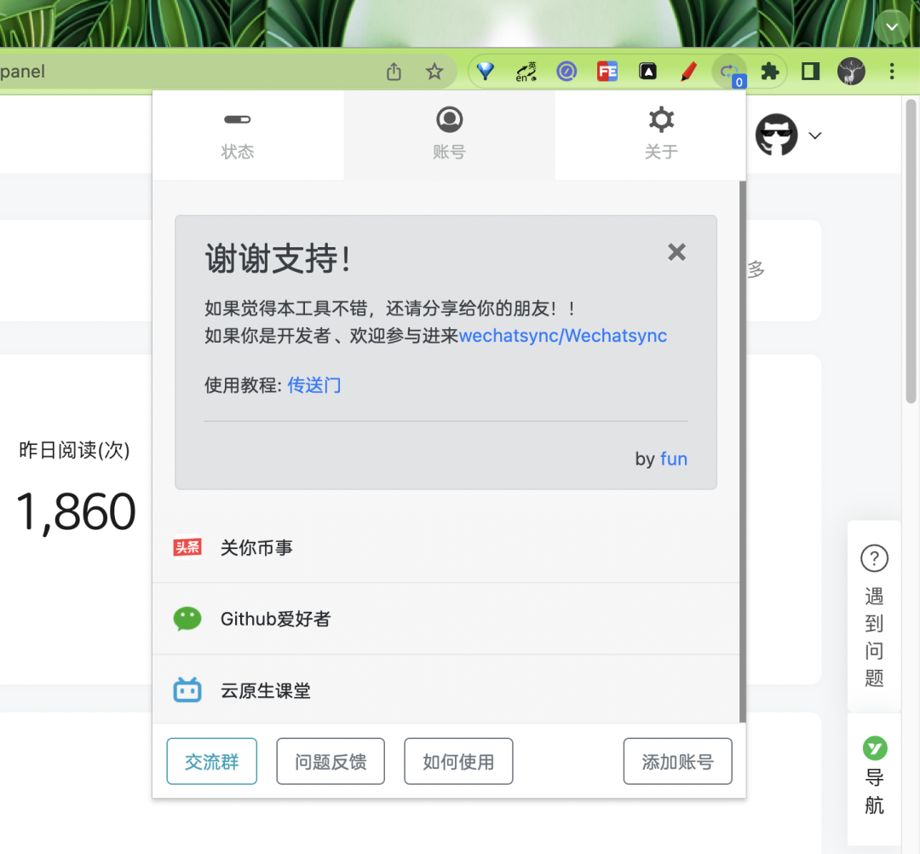Collapse the banner via top chevron
920x854 pixels.
click(x=891, y=26)
